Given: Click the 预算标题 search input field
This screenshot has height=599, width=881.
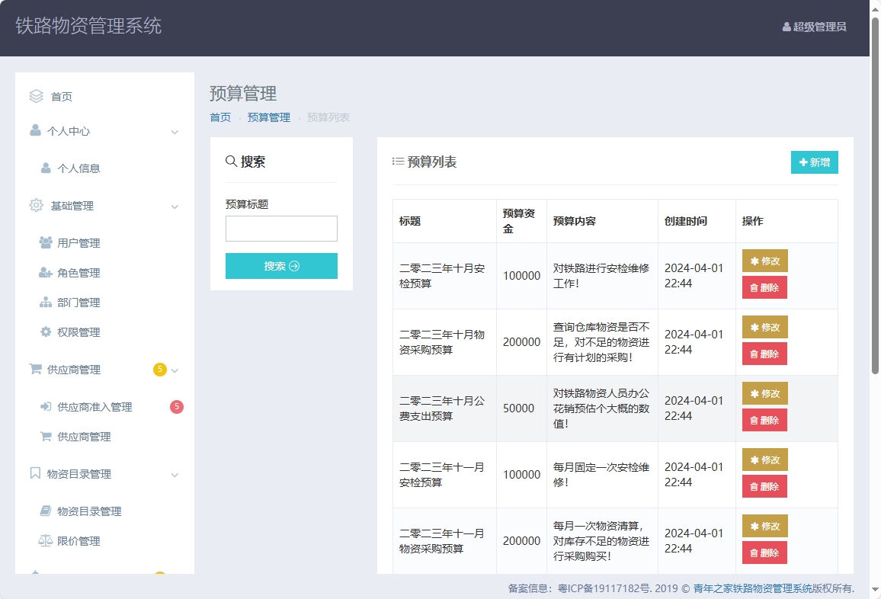Looking at the screenshot, I should 281,228.
